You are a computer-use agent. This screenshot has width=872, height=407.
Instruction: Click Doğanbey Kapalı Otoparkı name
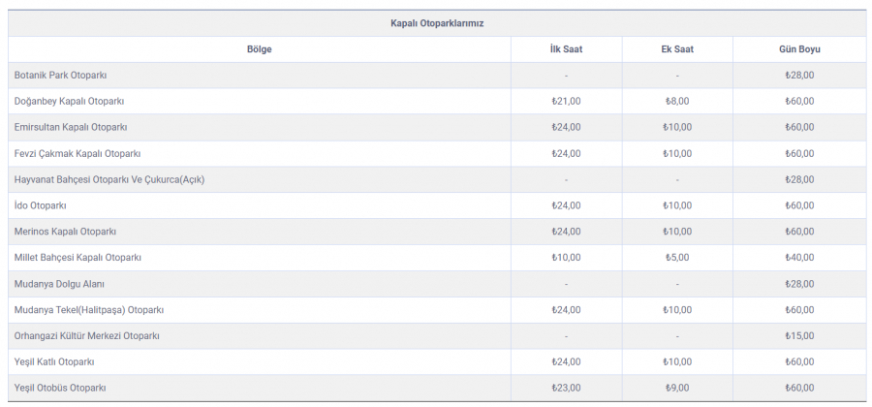tap(69, 102)
